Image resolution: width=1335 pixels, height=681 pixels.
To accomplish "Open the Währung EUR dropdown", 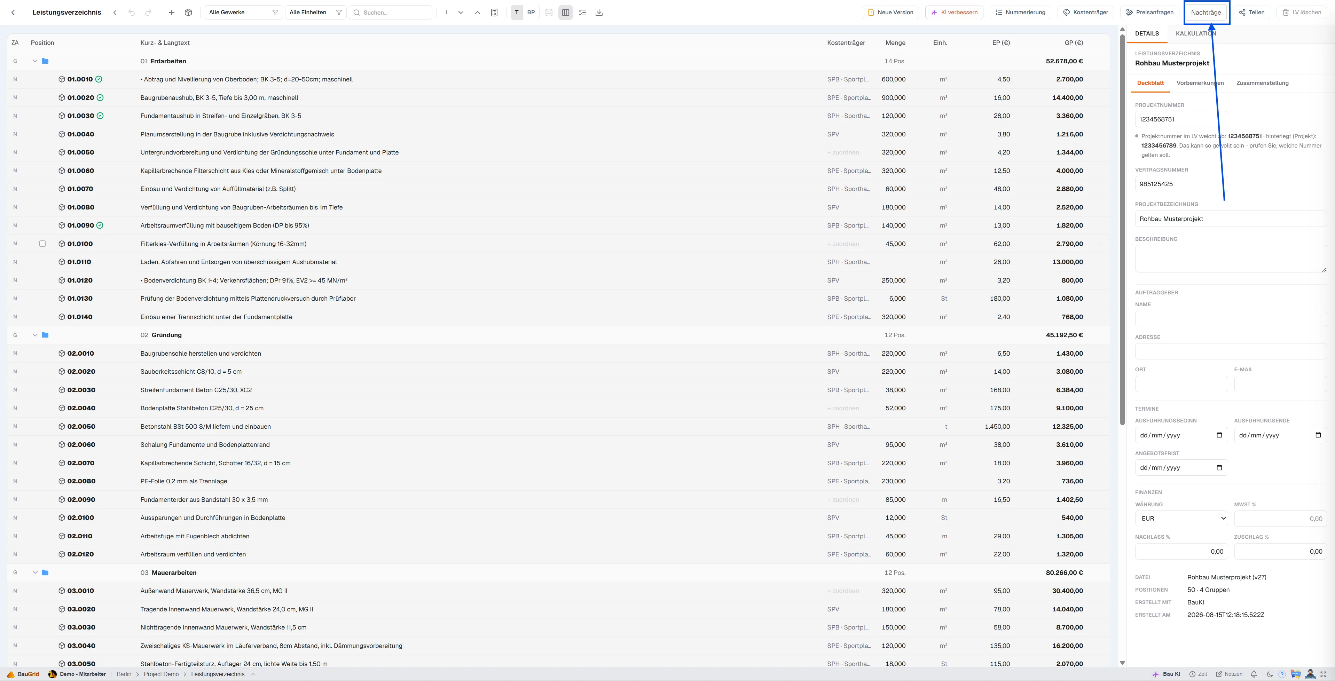I will click(1181, 518).
